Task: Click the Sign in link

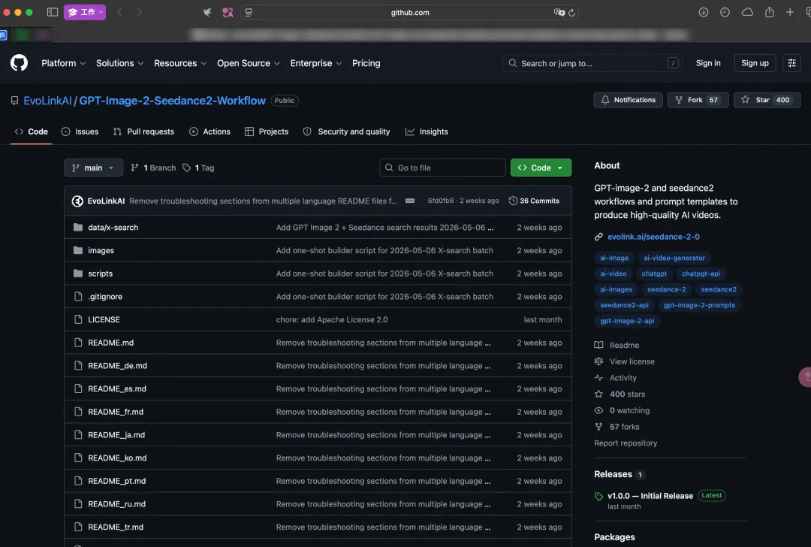Action: click(708, 63)
